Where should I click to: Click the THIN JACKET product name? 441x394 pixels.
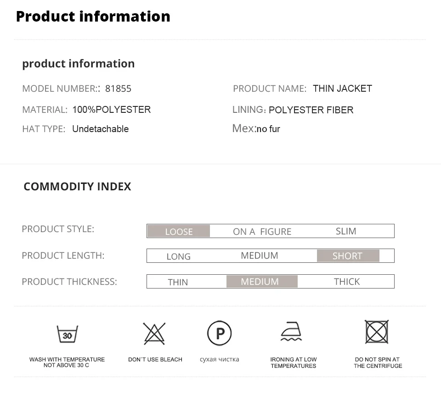(x=342, y=89)
